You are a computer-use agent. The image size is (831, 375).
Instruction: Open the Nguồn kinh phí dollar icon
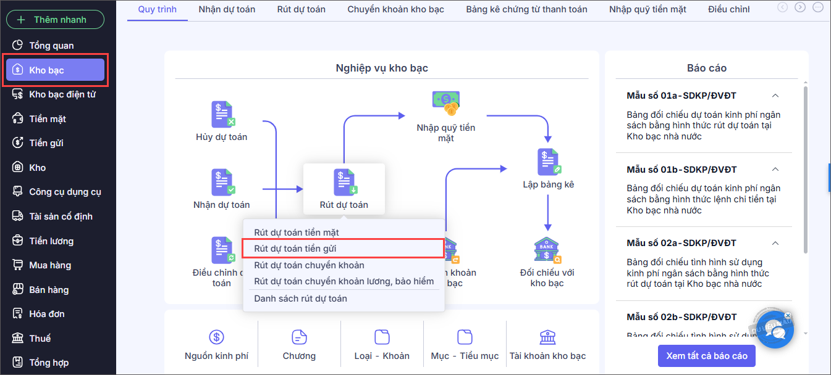click(x=216, y=337)
